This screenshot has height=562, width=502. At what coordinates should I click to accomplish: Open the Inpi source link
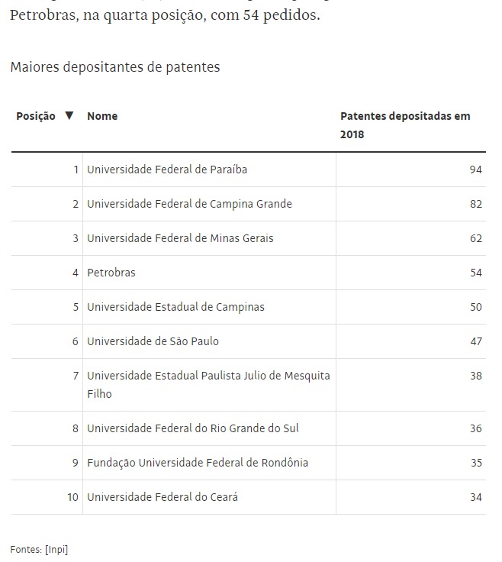pyautogui.click(x=56, y=549)
